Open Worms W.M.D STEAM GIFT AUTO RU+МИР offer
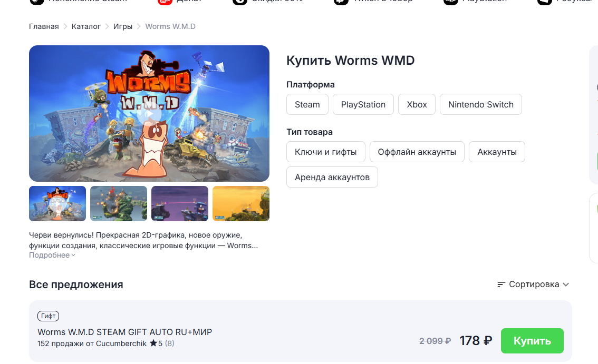 coord(124,332)
